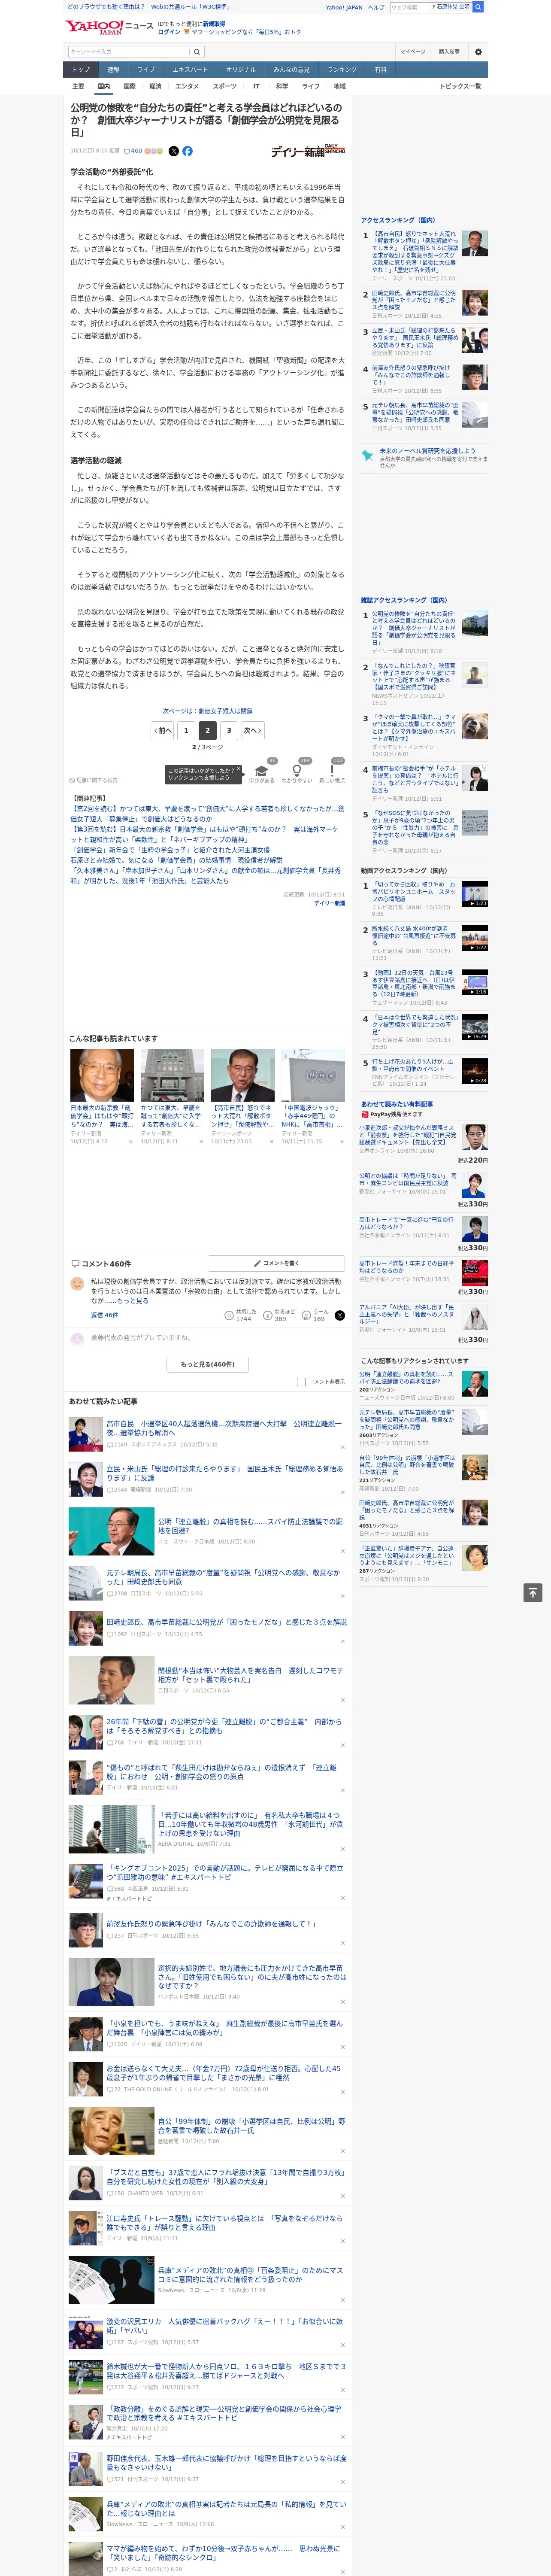Screen dimensions: 551x2576
Task: Open 購入履歴 link
Action: pos(449,52)
